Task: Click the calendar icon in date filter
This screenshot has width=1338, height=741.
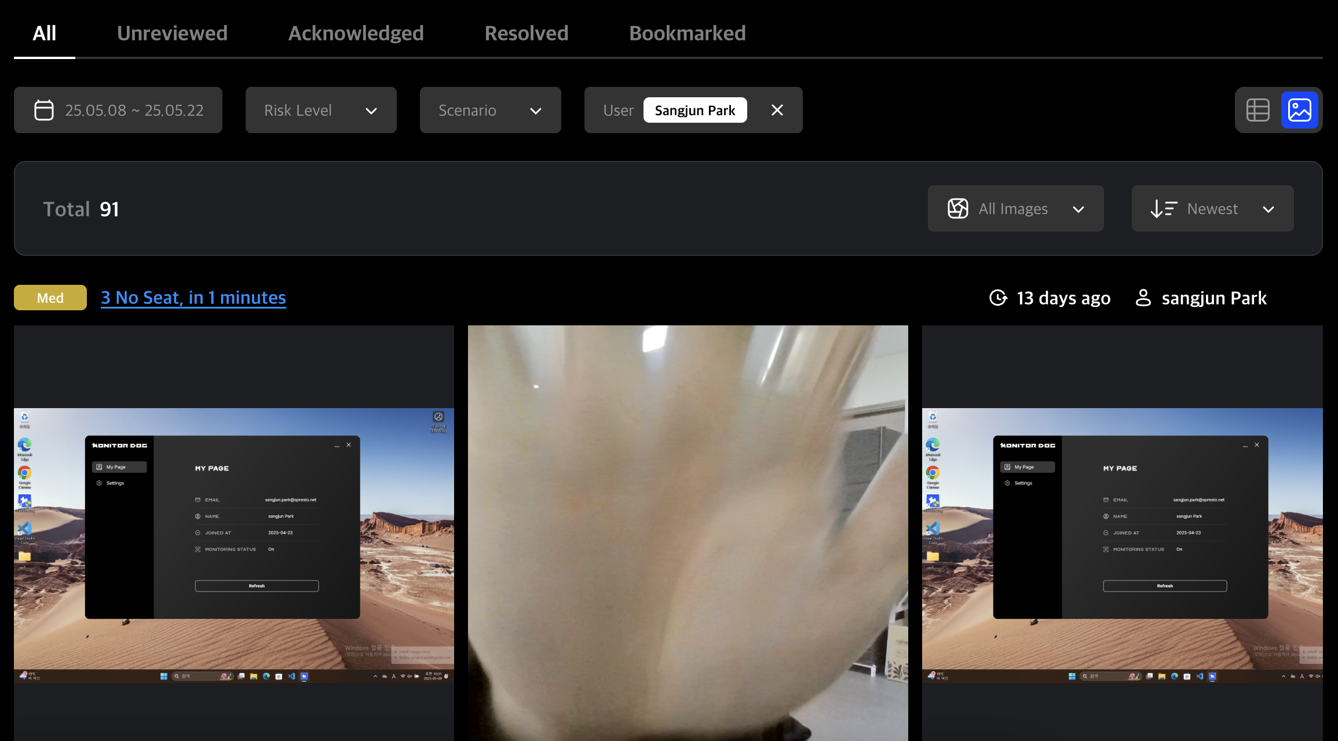Action: [44, 110]
